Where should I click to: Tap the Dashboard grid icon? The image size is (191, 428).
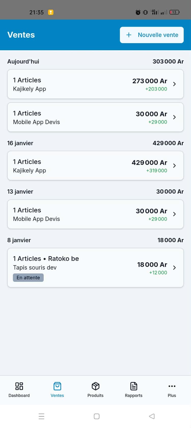(19, 386)
